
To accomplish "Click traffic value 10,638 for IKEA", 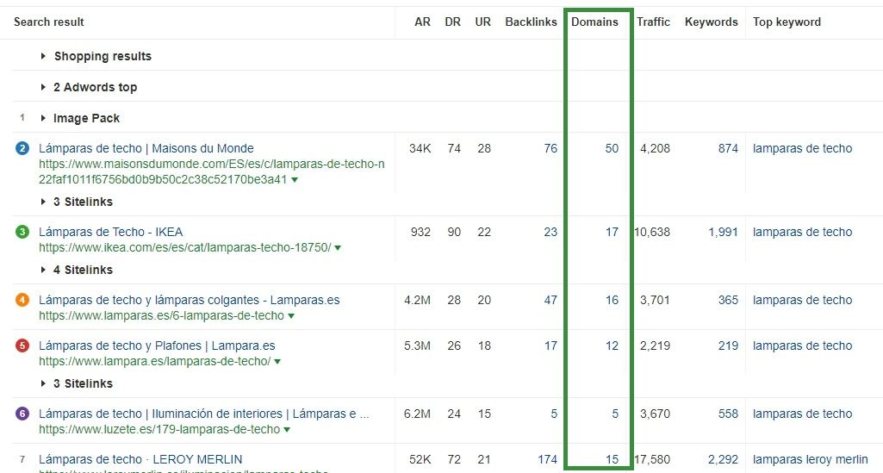I will 653,232.
